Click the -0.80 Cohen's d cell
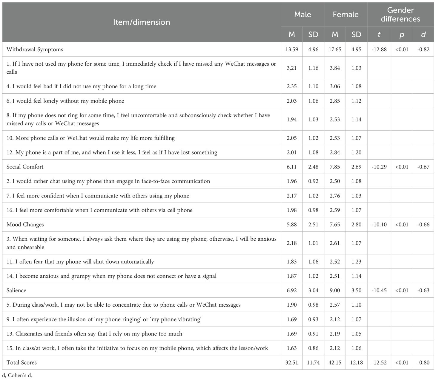The height and width of the screenshot is (380, 436). 423,363
